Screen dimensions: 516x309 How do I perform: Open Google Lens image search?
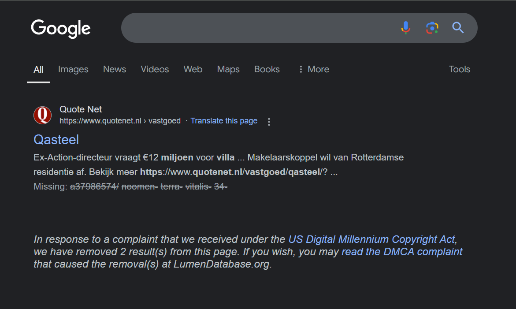click(x=432, y=28)
